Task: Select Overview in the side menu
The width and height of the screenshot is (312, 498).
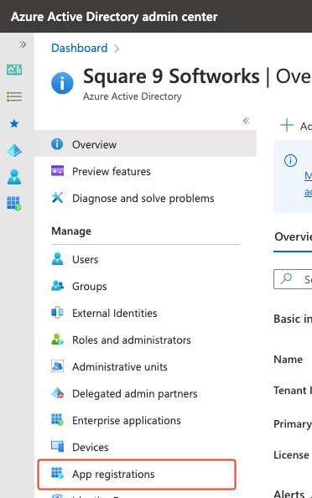Action: coord(145,144)
